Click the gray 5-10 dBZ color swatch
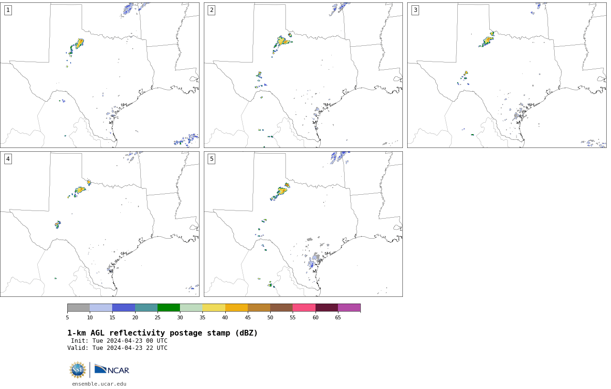Screen dimensions: 611x389 tap(78, 307)
